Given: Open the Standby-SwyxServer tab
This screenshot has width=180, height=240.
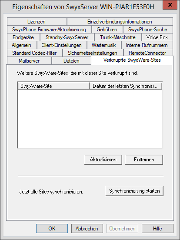Looking at the screenshot, I should coord(67,37).
